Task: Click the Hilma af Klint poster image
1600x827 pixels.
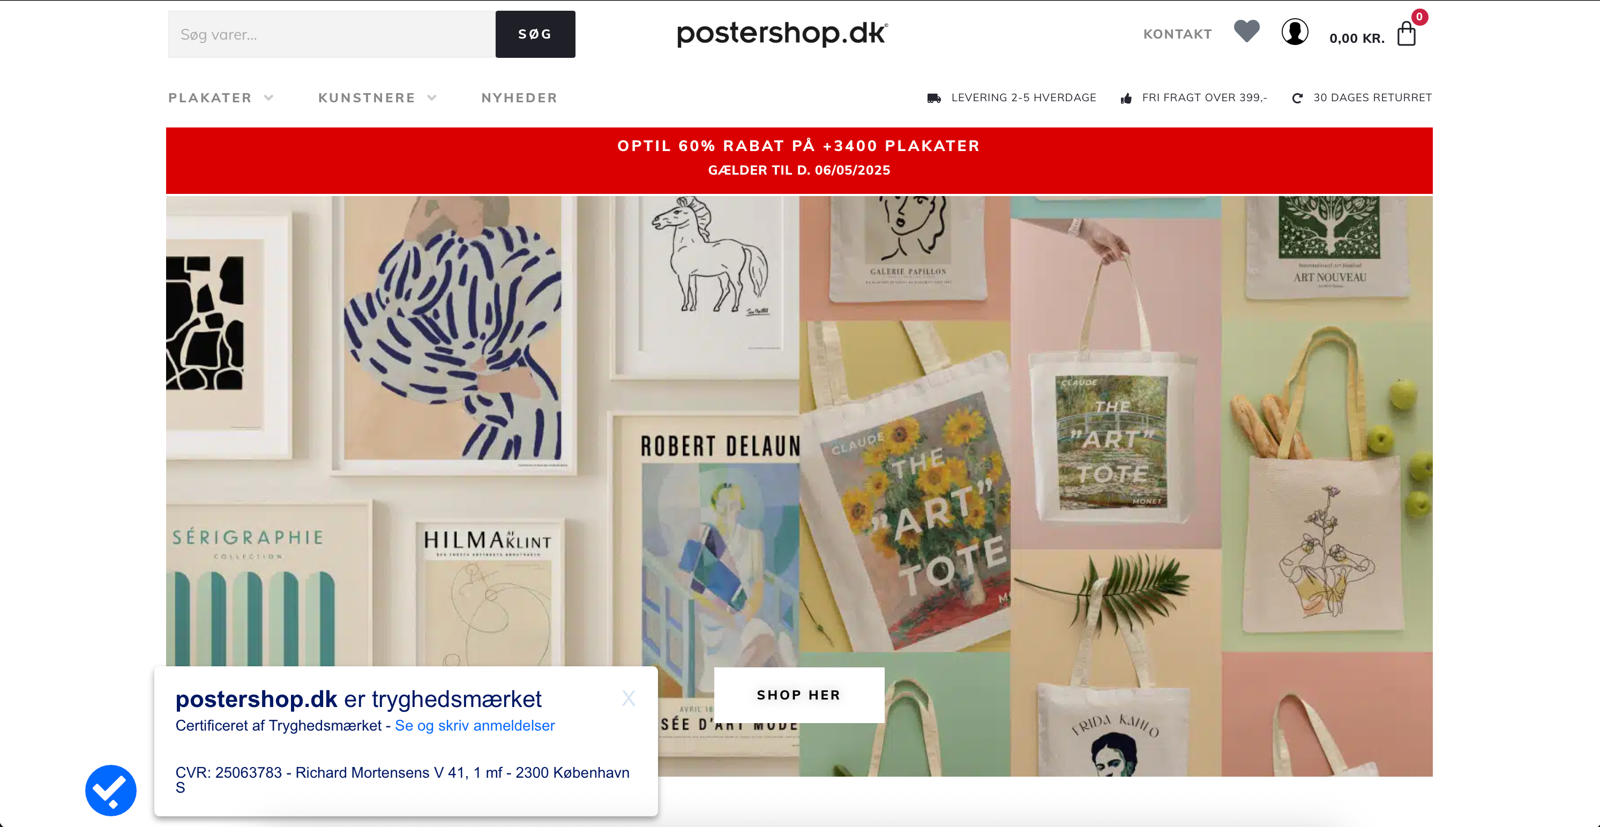Action: pos(487,593)
